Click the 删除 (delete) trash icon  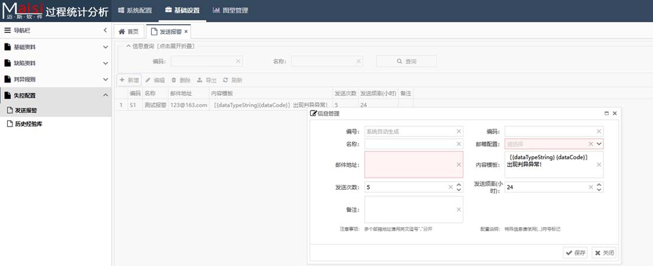(x=174, y=80)
